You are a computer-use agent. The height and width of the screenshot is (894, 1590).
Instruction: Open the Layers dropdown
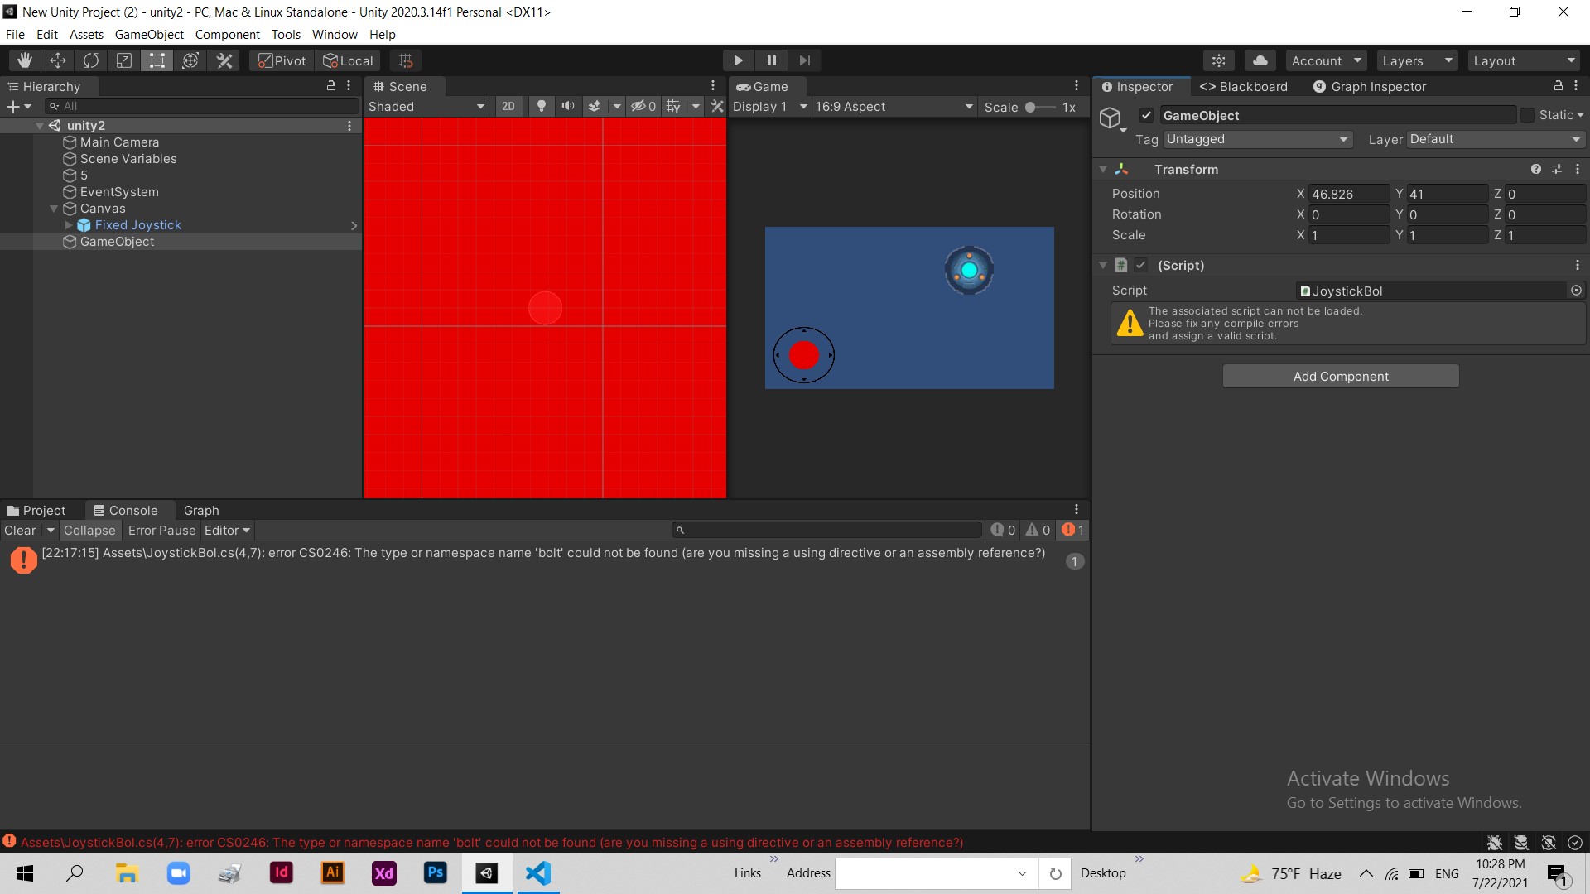coord(1417,60)
